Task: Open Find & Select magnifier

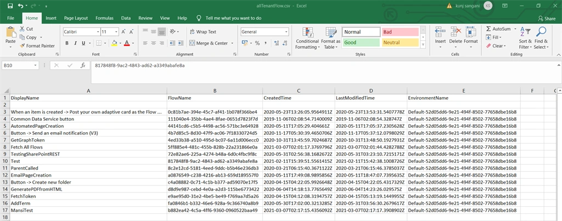Action: tap(541, 38)
